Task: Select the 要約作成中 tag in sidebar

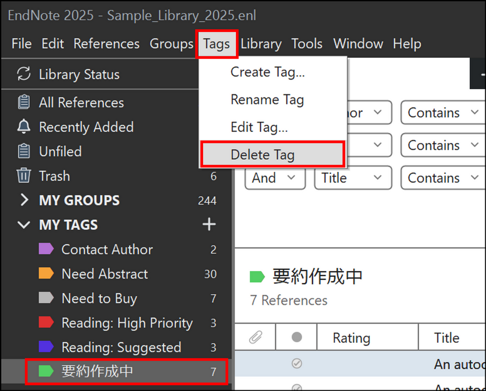Action: (97, 371)
